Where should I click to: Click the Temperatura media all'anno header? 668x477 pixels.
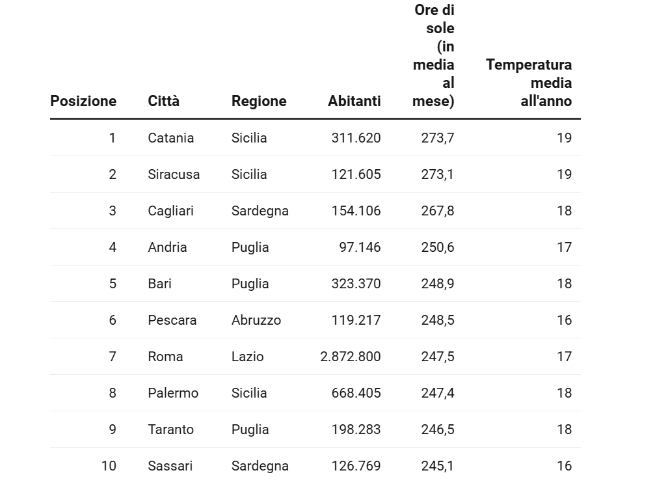coord(529,83)
